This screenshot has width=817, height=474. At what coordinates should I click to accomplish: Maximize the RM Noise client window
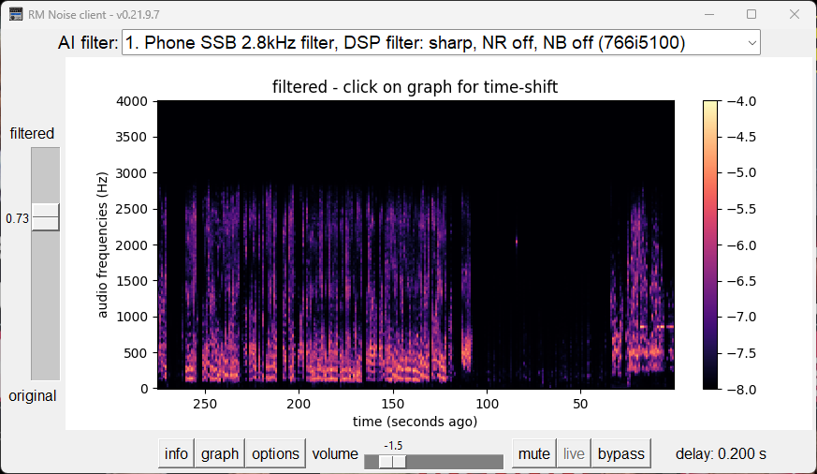(x=751, y=14)
